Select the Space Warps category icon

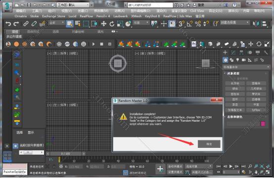[256, 60]
